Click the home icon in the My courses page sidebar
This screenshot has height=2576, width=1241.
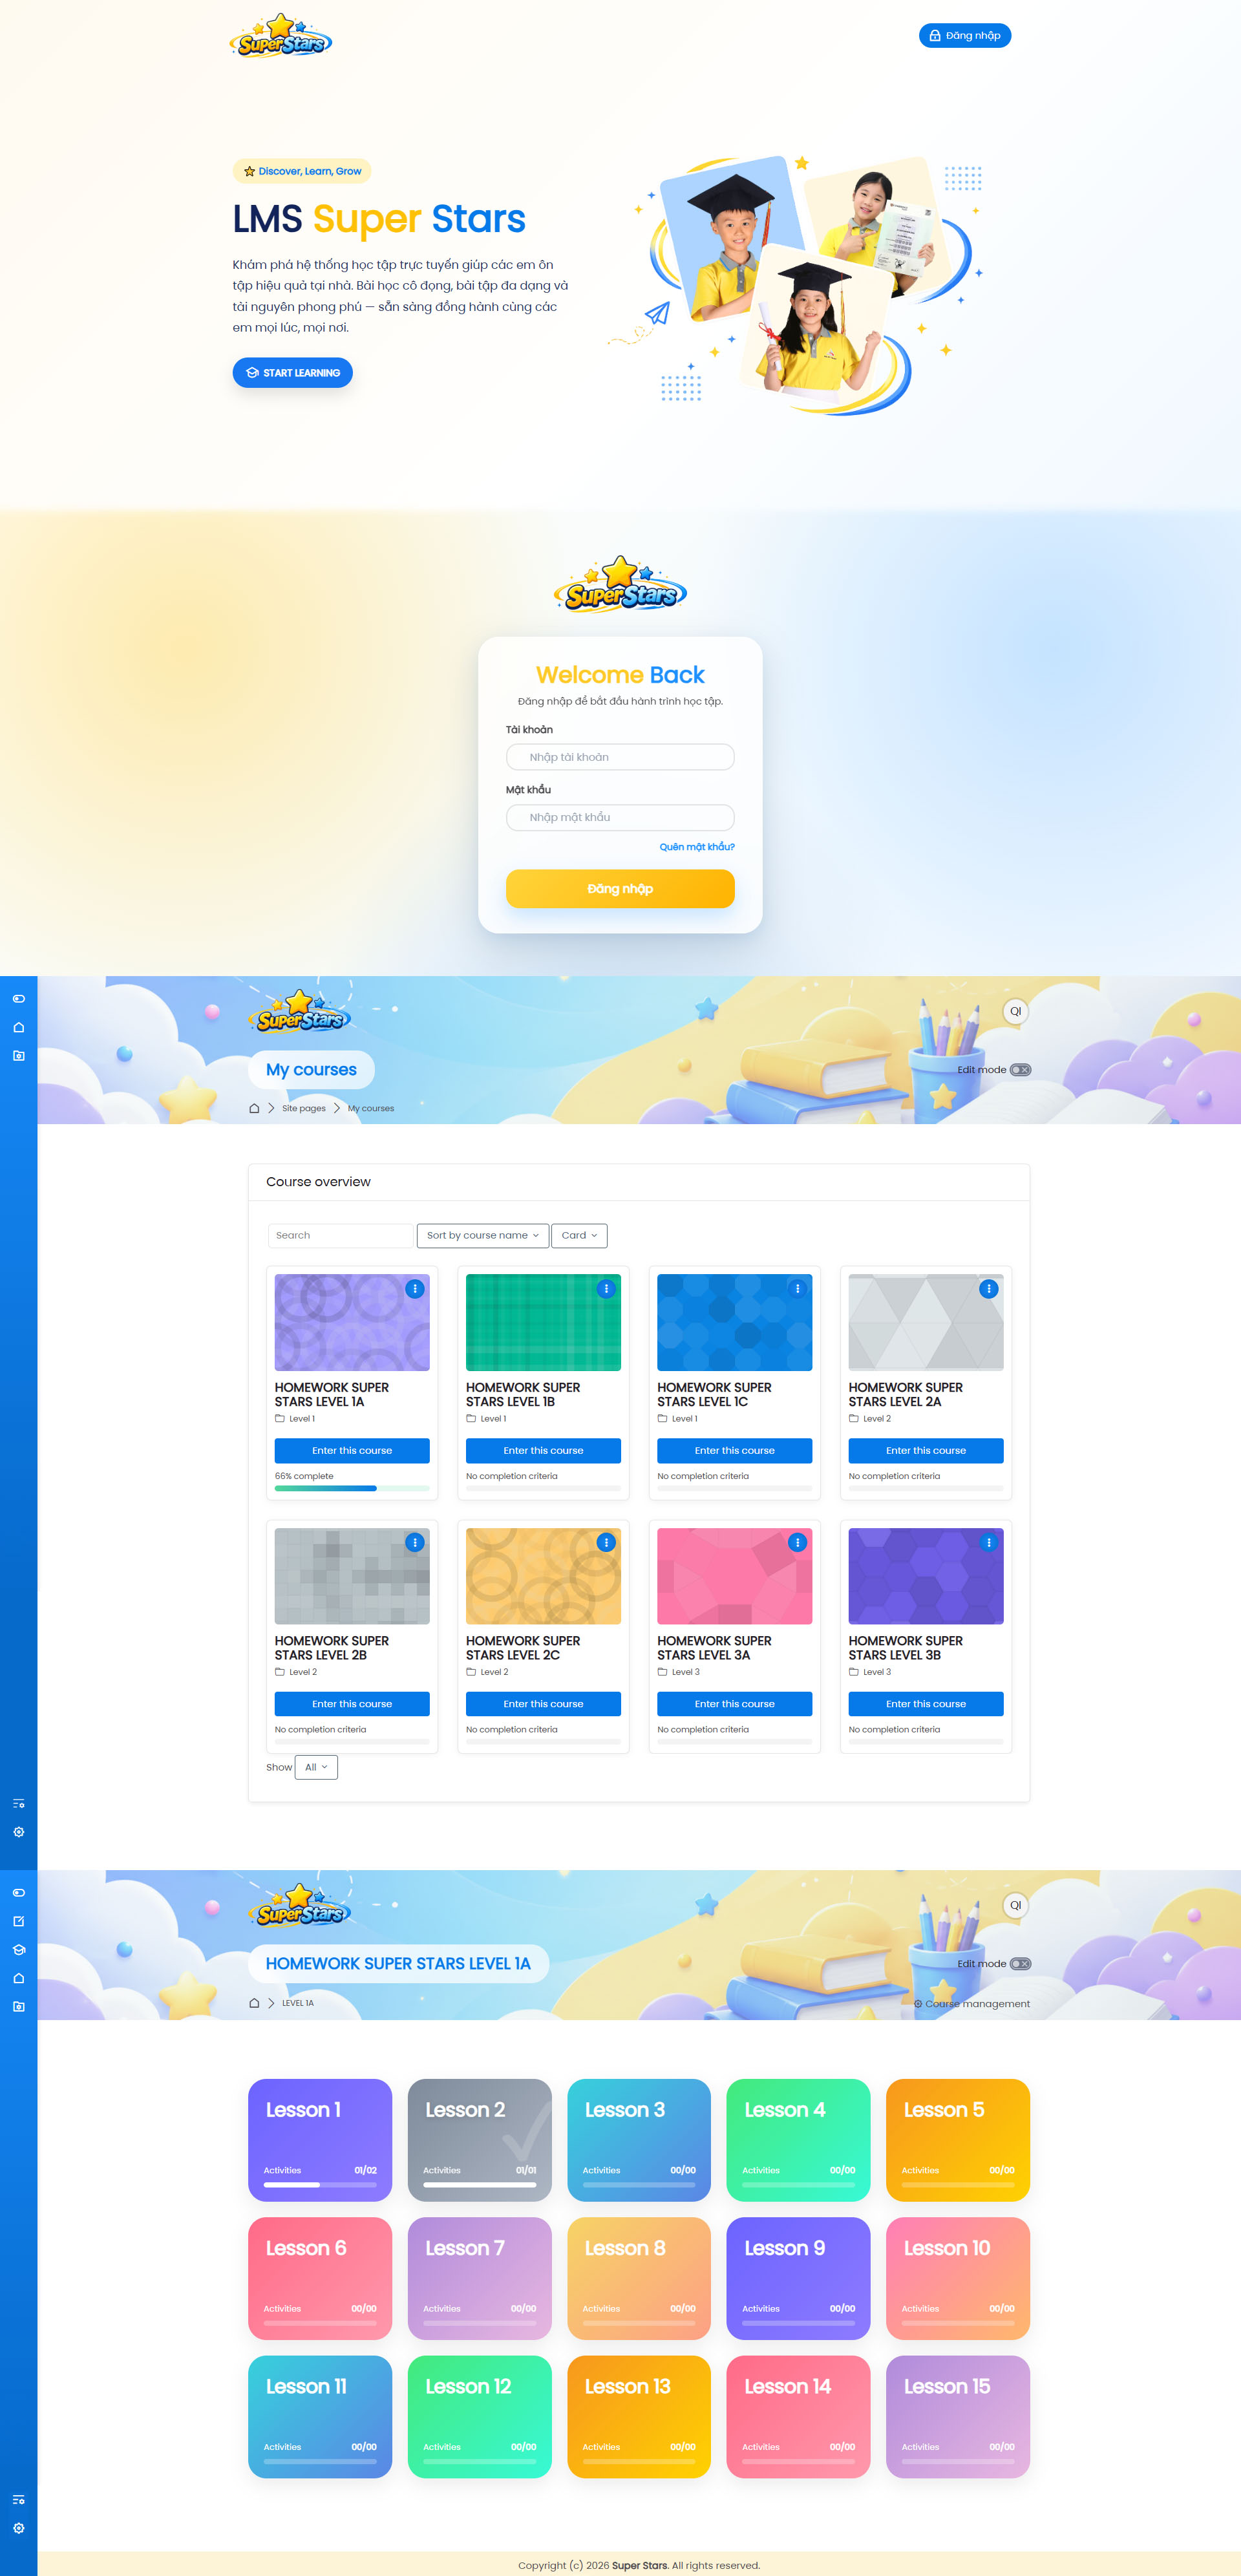(18, 1027)
